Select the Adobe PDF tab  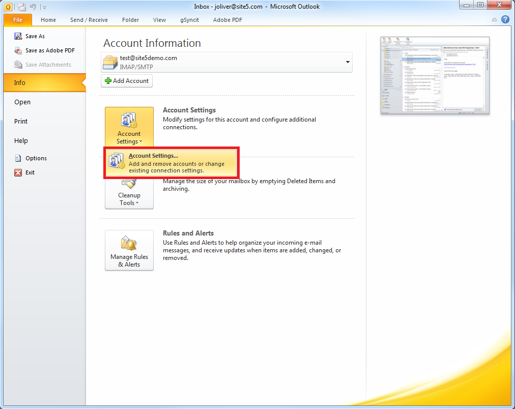point(227,20)
